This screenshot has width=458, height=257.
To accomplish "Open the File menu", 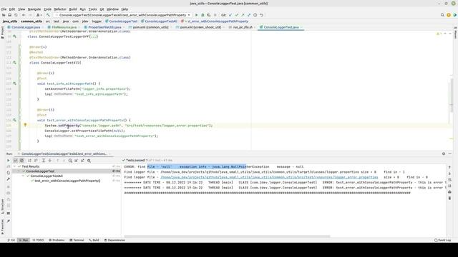I will point(4,9).
